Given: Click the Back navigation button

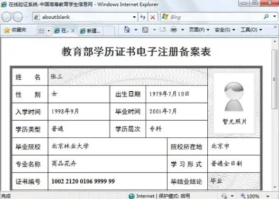Looking at the screenshot, I should coord(7,17).
